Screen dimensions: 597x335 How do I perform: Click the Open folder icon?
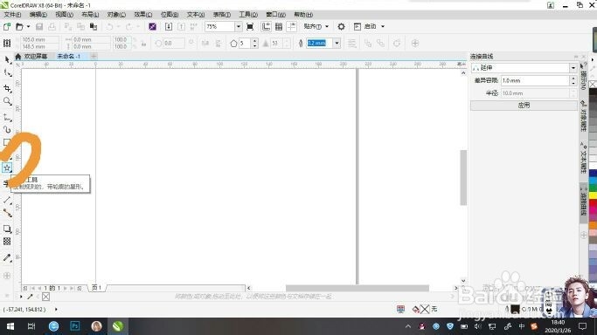(x=19, y=26)
